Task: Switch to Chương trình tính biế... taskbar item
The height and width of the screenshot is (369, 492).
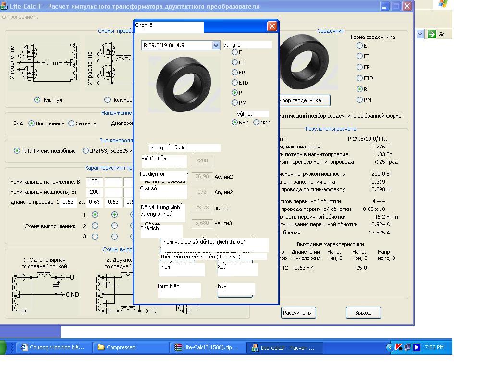Action: click(53, 347)
